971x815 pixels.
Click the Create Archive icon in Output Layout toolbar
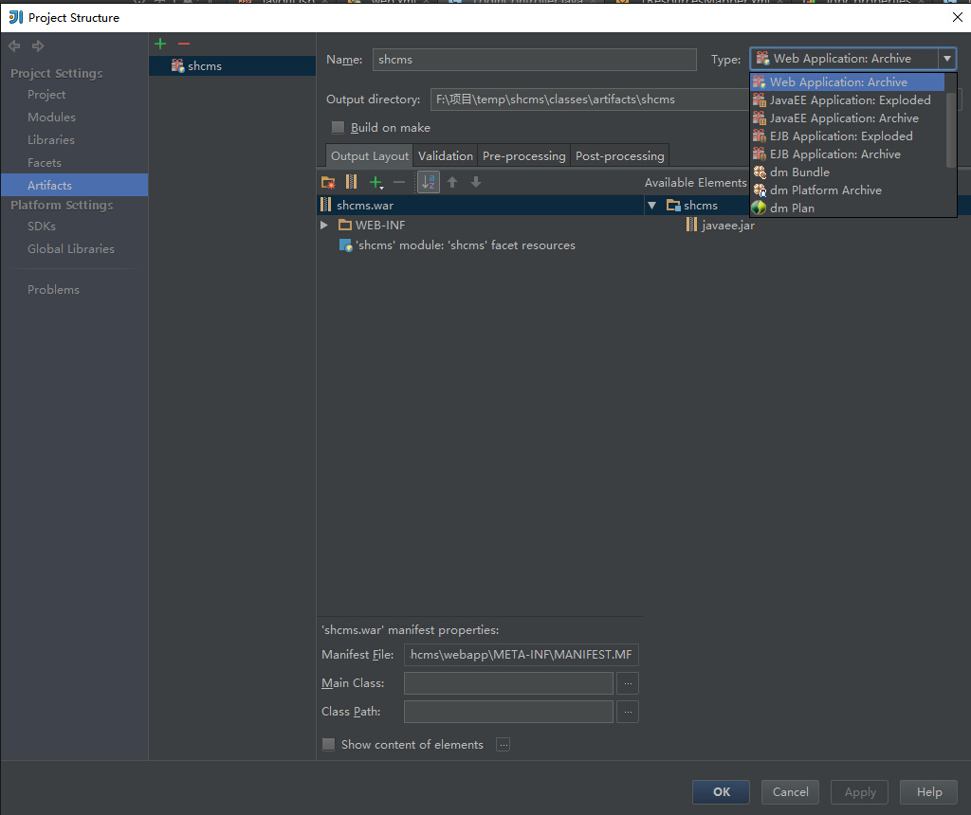tap(351, 182)
